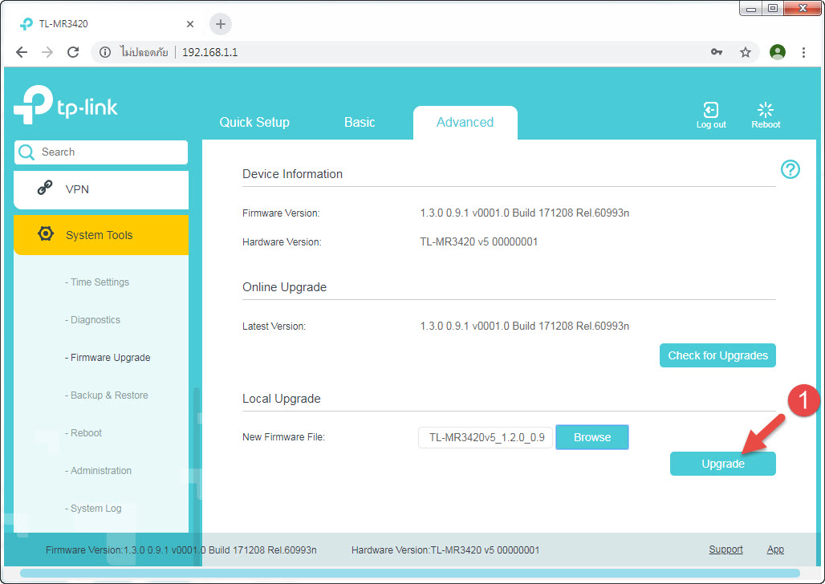Viewport: 825px width, 584px height.
Task: Click the VPN link icon
Action: click(45, 188)
